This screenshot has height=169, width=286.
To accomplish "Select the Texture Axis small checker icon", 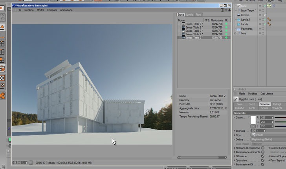I will 2,85.
